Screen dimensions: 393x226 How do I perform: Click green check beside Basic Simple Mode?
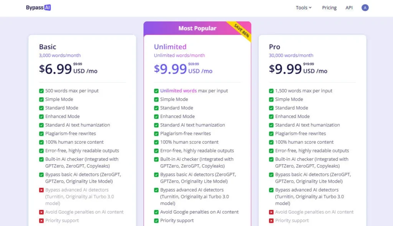click(x=41, y=100)
